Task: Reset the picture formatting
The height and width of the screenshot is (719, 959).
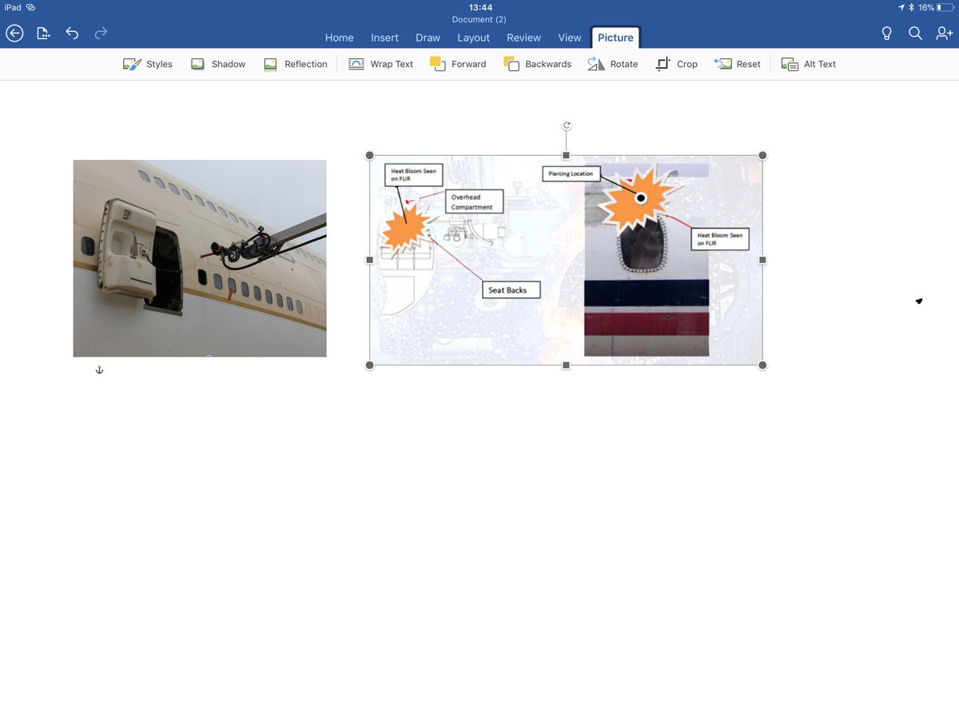Action: coord(737,64)
